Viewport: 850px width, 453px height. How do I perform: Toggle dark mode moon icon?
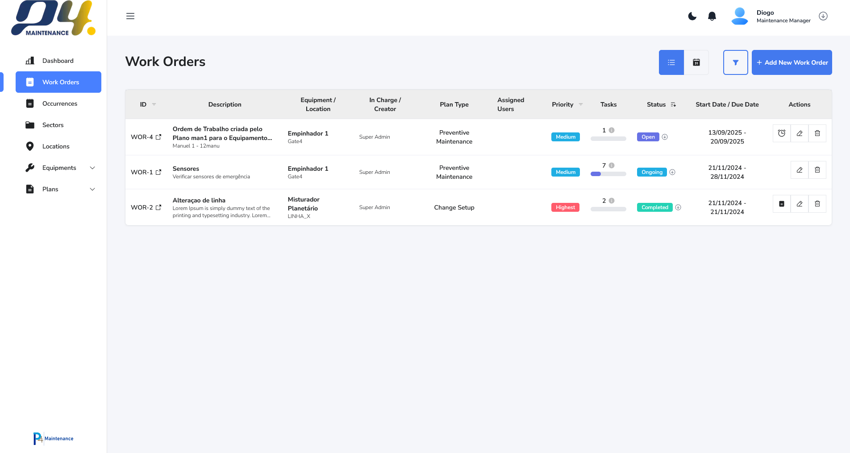point(692,16)
